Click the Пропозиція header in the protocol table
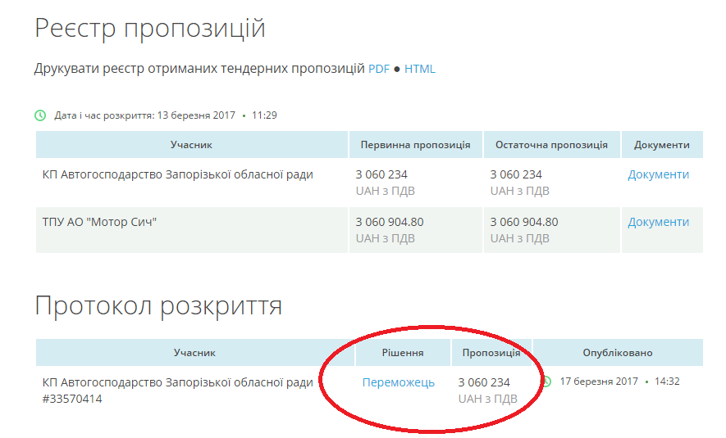The width and height of the screenshot is (726, 438). pos(491,353)
